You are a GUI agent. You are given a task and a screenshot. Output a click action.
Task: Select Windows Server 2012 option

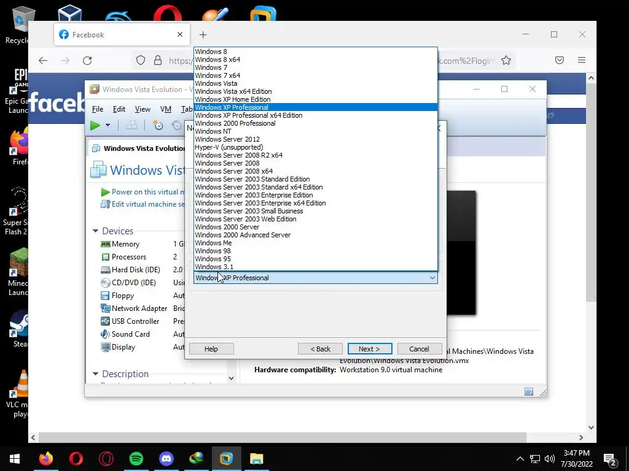coord(315,139)
